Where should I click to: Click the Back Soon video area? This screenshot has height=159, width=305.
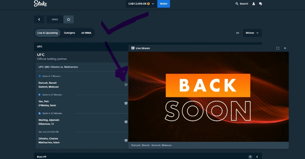coord(208,97)
